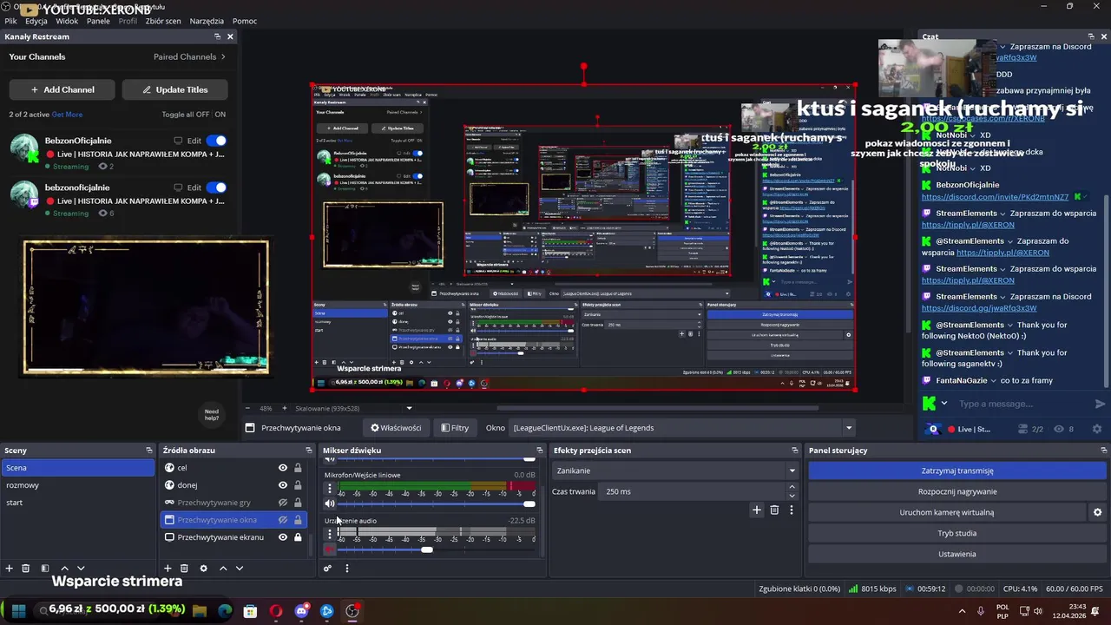Show hidden system tray icons
This screenshot has width=1111, height=625.
(x=962, y=611)
